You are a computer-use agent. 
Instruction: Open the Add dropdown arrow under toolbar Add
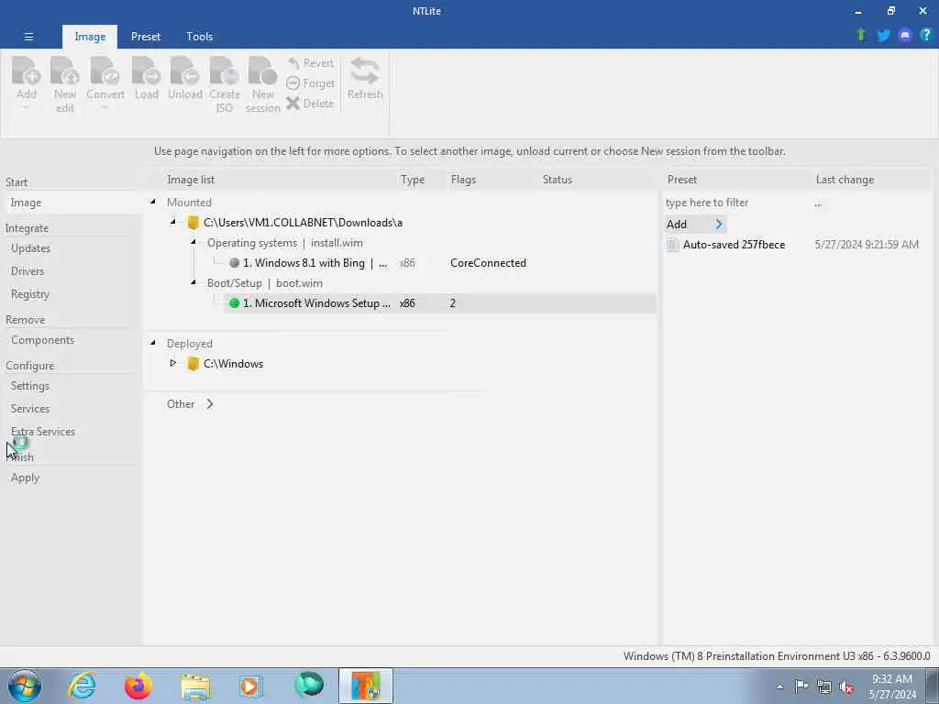[x=26, y=108]
